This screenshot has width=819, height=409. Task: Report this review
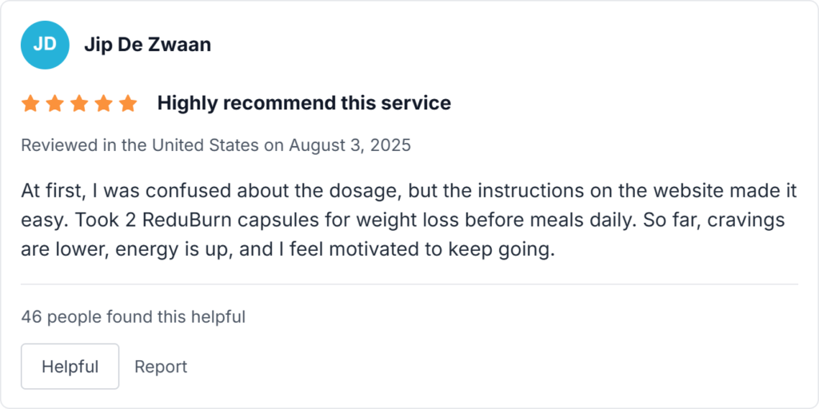[x=161, y=367]
